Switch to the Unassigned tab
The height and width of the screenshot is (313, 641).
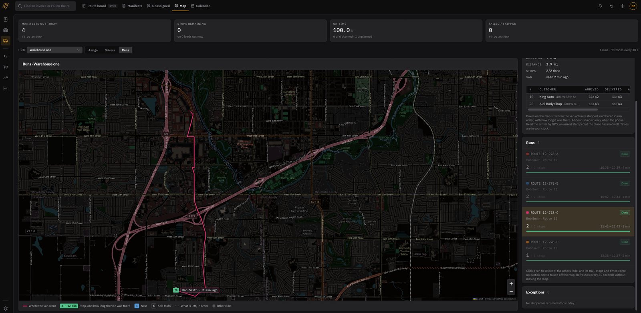(158, 6)
